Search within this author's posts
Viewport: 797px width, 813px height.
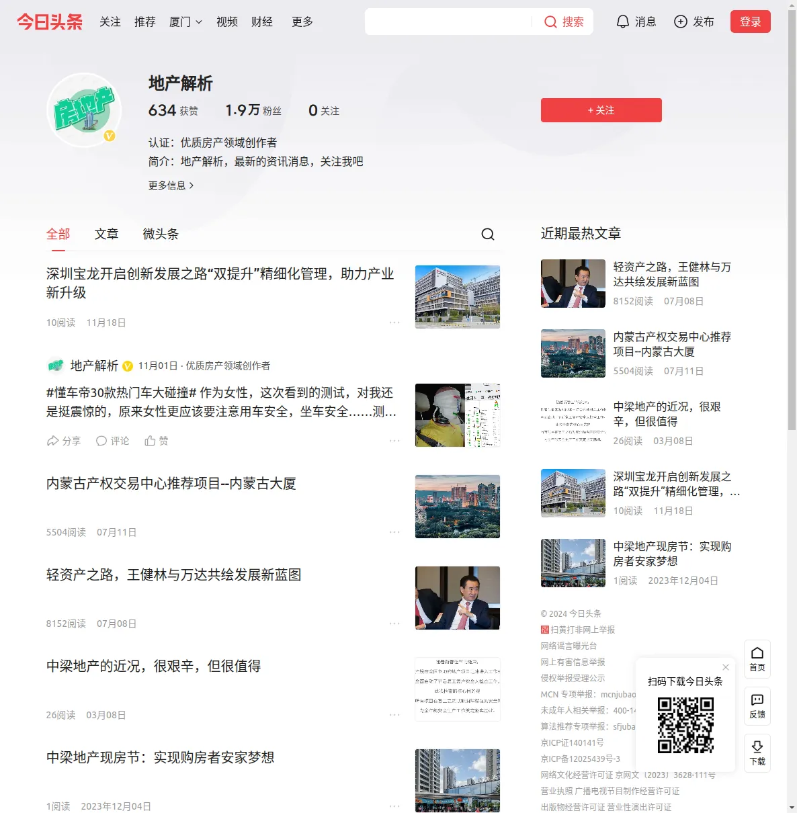pyautogui.click(x=488, y=234)
